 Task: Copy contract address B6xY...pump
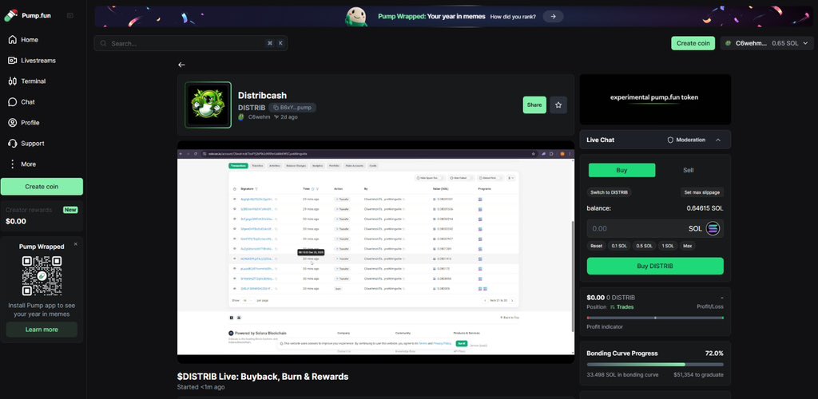click(292, 107)
